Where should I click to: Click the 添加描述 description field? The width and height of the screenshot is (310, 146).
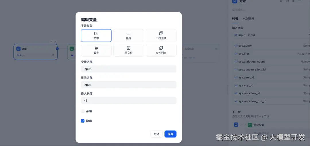239,10
